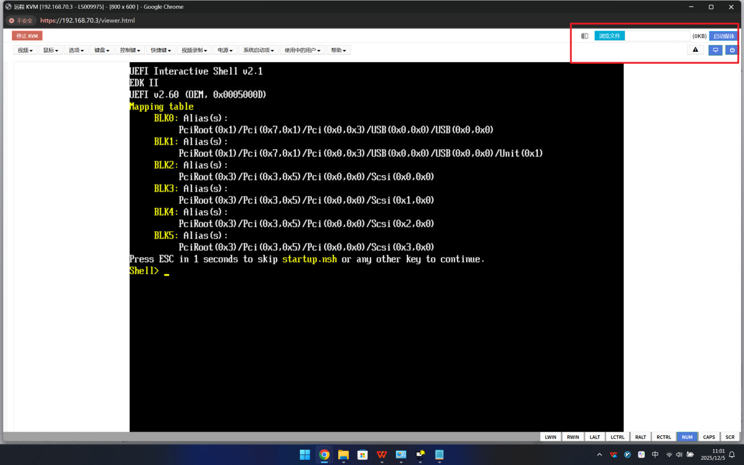Open the 快捷键 dropdown menu

click(x=161, y=50)
